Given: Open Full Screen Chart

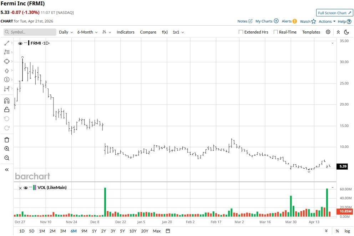Looking at the screenshot, I should (x=334, y=13).
